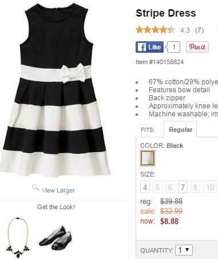Click the Pin it Pinterest button
Image resolution: width=218 pixels, height=259 pixels.
point(197,47)
